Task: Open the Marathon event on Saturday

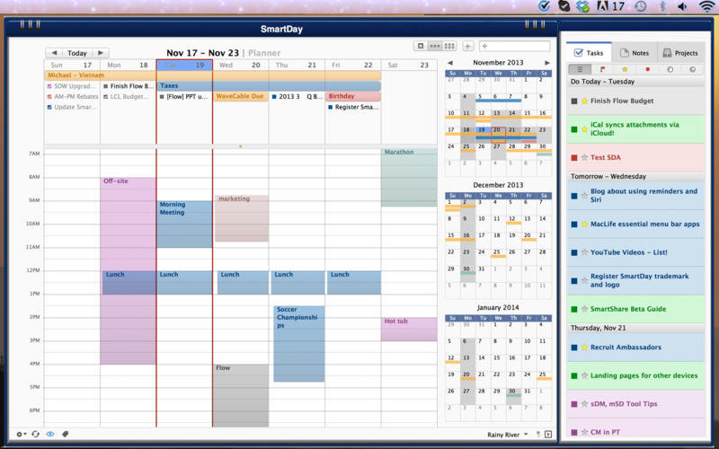Action: pos(409,177)
